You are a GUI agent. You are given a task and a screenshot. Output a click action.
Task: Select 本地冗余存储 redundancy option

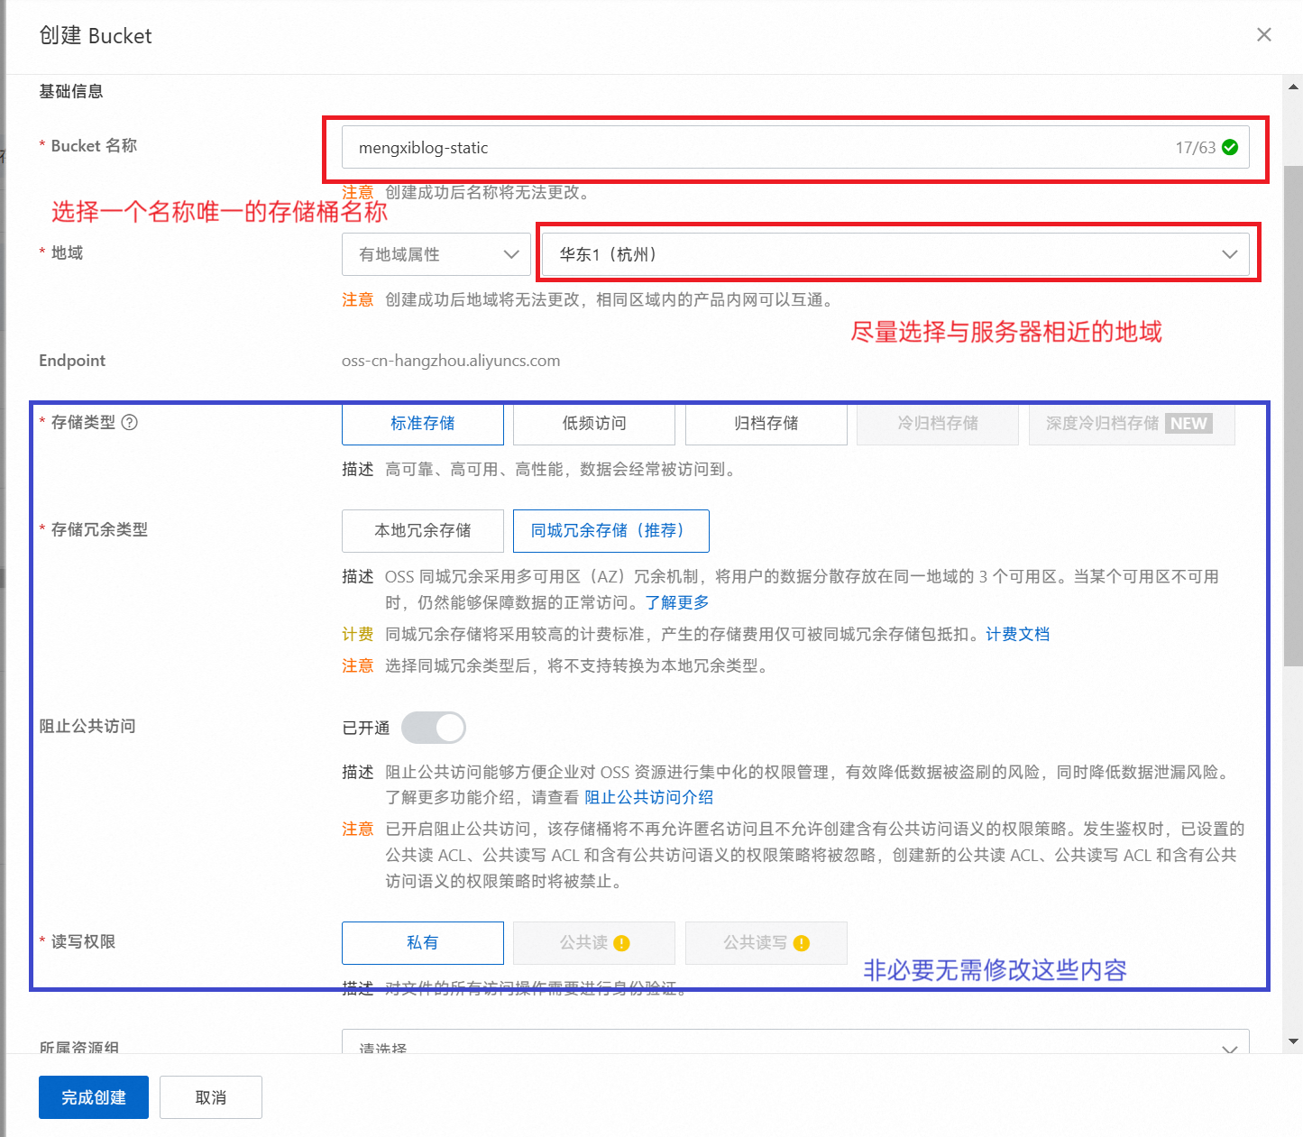[x=422, y=531]
